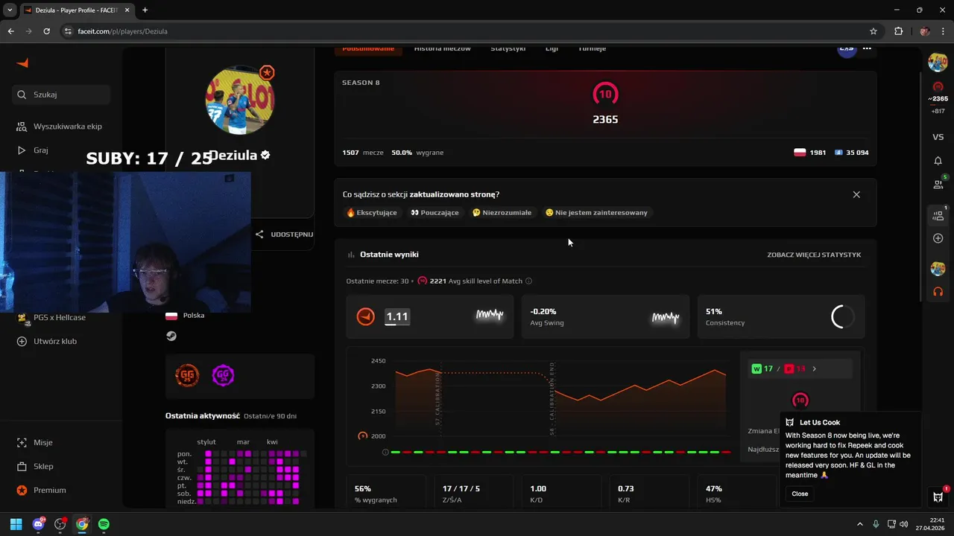Open the Chrome extensions puzzle icon
The height and width of the screenshot is (536, 954).
tap(898, 31)
